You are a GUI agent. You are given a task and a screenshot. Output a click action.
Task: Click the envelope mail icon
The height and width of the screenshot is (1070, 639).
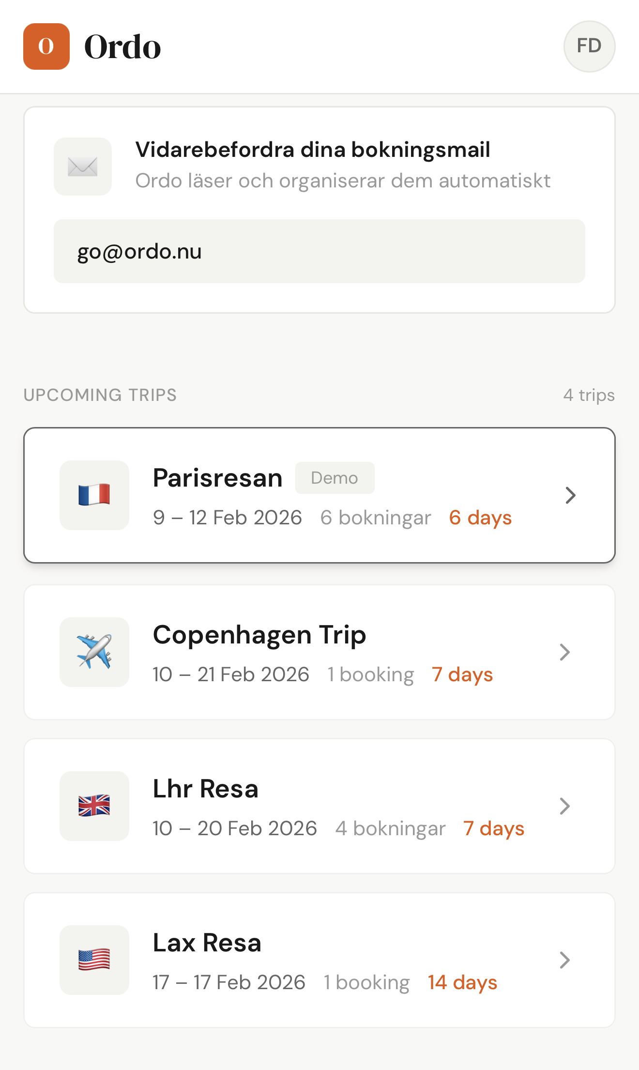83,167
